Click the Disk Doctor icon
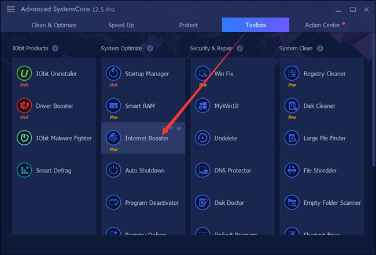376x255 pixels. pyautogui.click(x=202, y=202)
